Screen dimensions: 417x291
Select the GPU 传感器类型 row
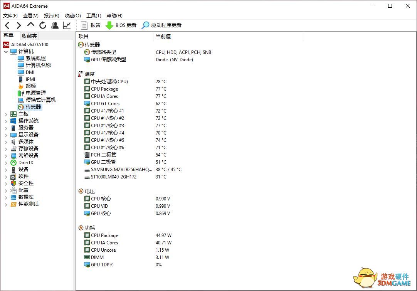(x=105, y=60)
